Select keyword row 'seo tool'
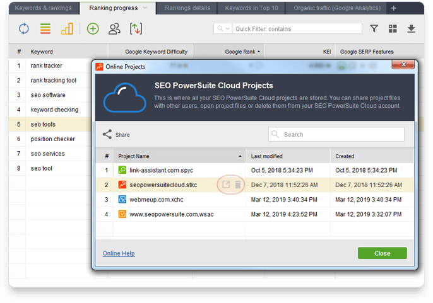 pyautogui.click(x=50, y=168)
